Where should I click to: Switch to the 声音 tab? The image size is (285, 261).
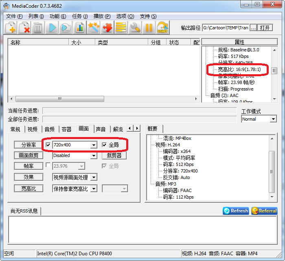tap(101, 129)
